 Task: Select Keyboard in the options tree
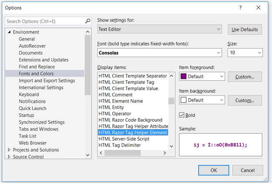[29, 94]
